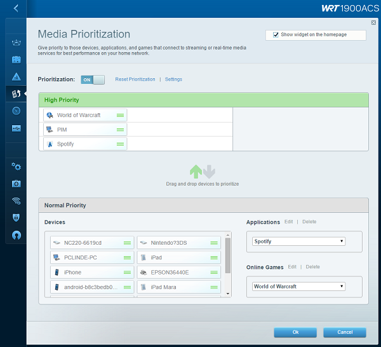The width and height of the screenshot is (381, 347).
Task: Open the Applications Spotify dropdown
Action: pyautogui.click(x=298, y=242)
